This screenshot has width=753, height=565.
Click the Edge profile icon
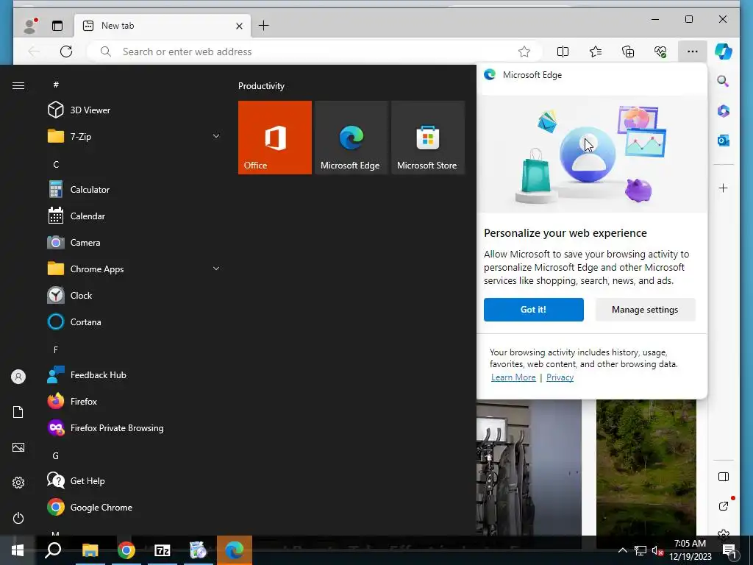tap(30, 26)
